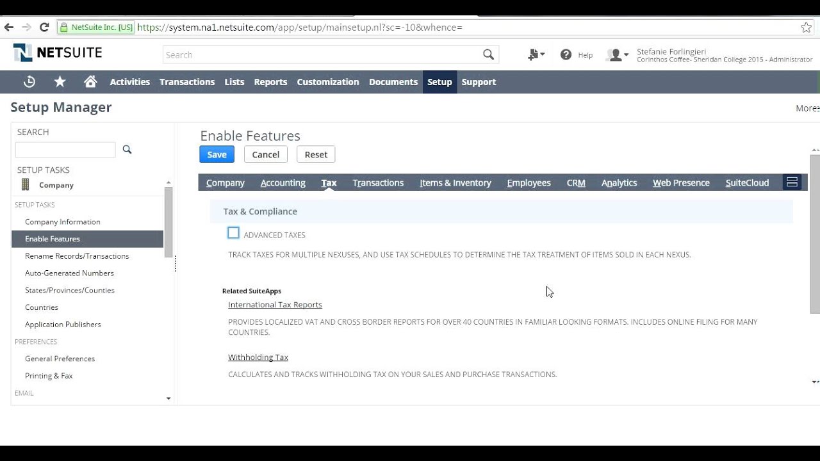Open the Customization menu
The image size is (820, 461).
coord(328,82)
